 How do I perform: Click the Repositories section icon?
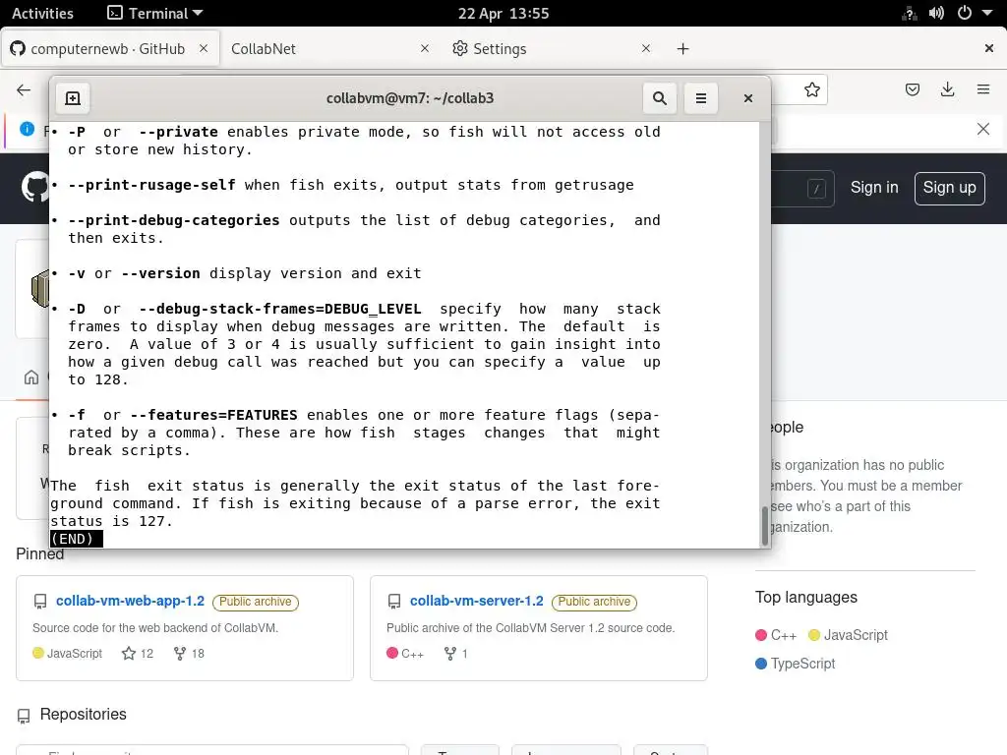click(24, 716)
